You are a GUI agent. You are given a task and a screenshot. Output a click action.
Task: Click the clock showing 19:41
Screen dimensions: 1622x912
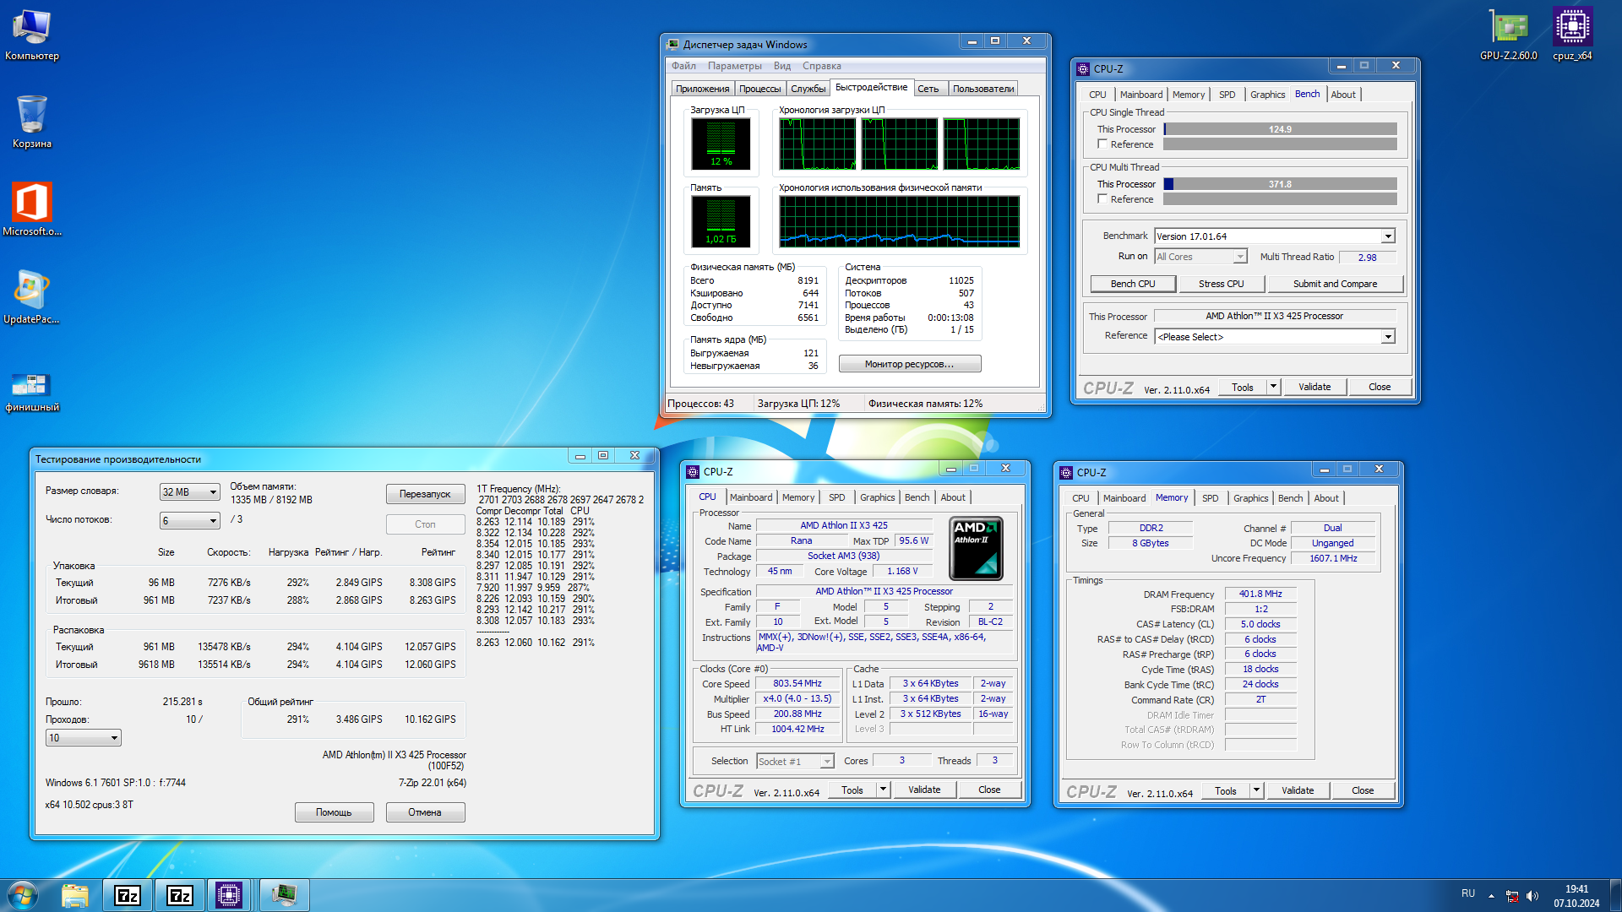1576,889
